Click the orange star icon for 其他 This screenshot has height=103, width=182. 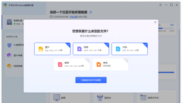tap(99, 64)
